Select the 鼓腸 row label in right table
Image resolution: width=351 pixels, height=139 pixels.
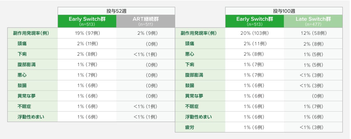(190, 86)
